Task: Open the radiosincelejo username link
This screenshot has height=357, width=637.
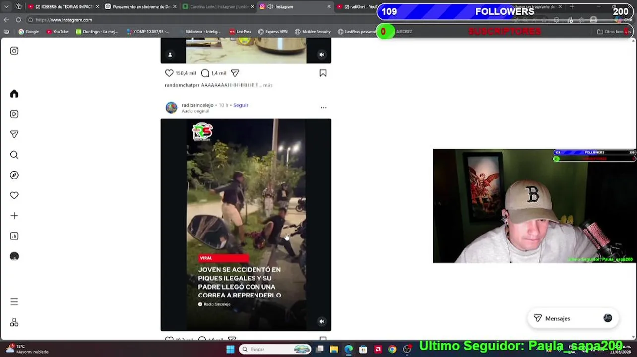Action: (197, 105)
